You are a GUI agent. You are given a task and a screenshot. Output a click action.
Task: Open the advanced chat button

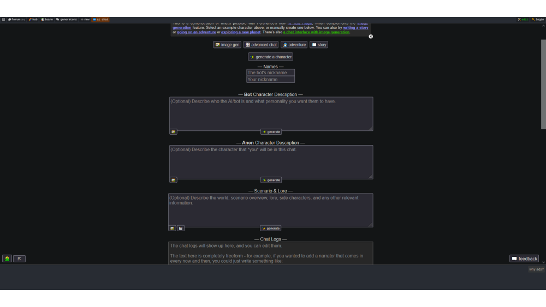[261, 45]
